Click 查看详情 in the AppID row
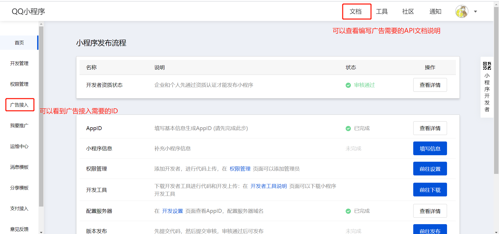The image size is (499, 234). (430, 128)
